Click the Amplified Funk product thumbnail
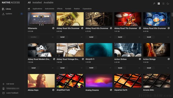 (x=70, y=81)
